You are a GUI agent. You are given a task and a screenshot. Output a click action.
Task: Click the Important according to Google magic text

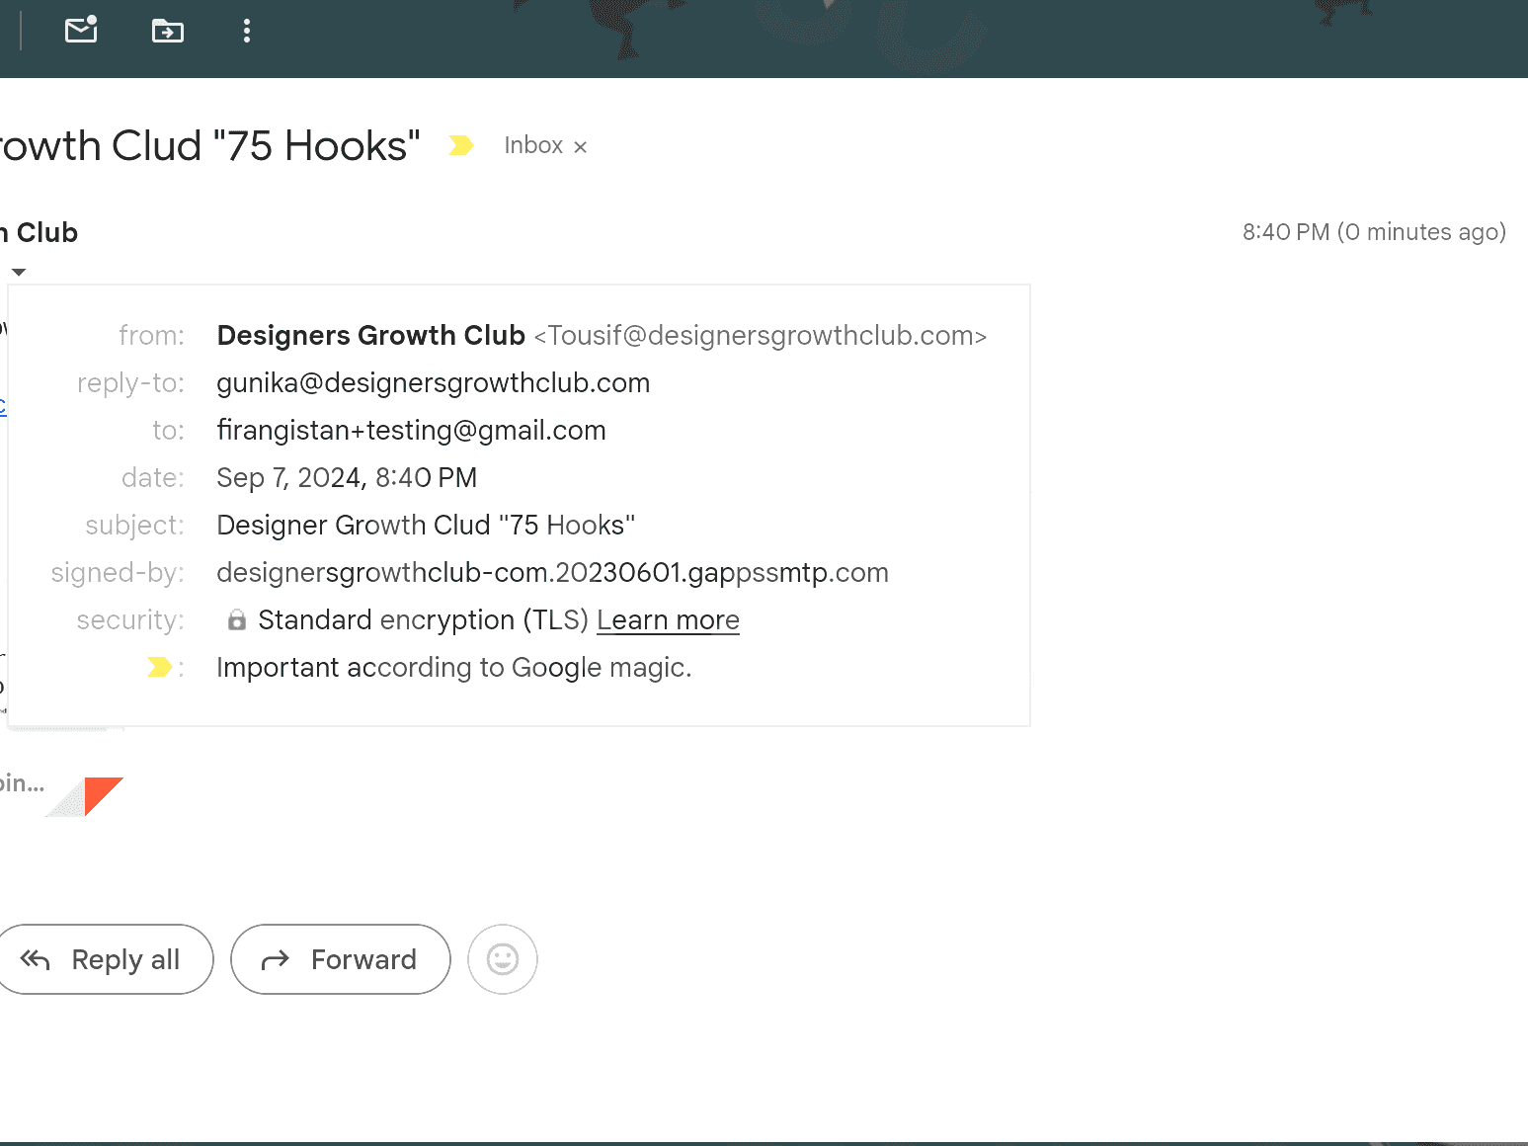point(454,668)
